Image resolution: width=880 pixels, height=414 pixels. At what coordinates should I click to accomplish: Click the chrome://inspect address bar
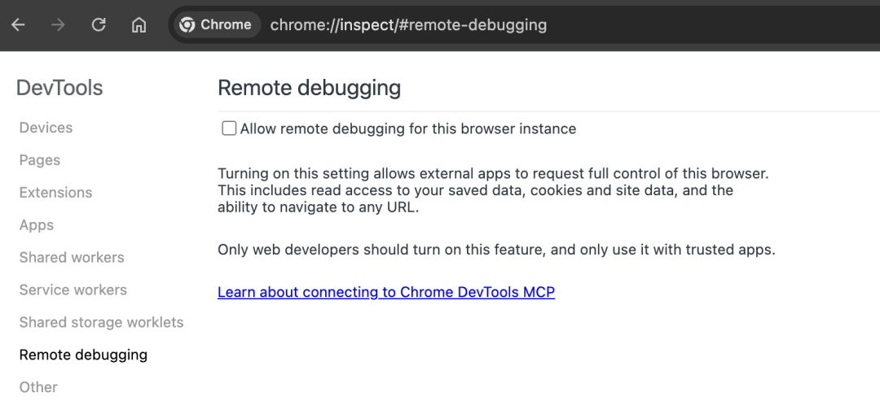click(489, 25)
